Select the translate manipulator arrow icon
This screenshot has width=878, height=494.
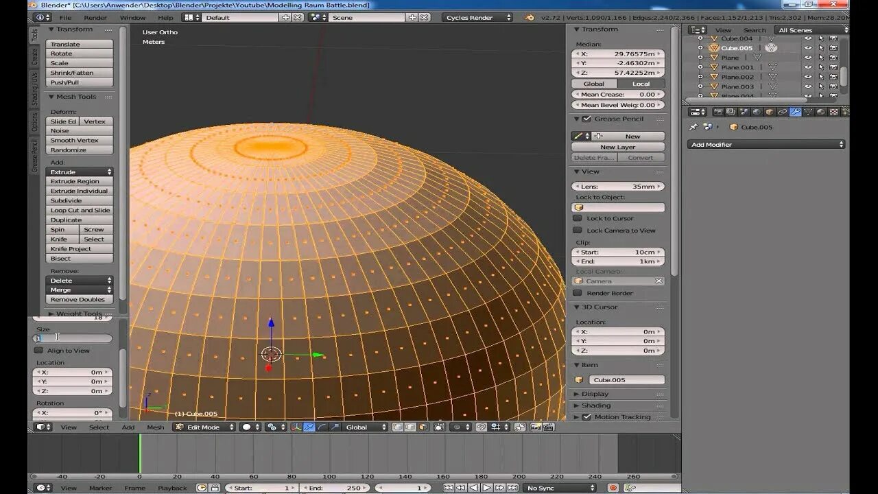[x=309, y=427]
